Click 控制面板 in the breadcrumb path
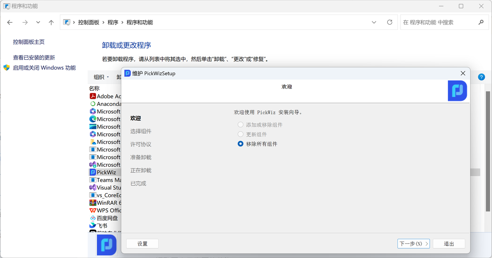This screenshot has width=492, height=258. tap(89, 22)
